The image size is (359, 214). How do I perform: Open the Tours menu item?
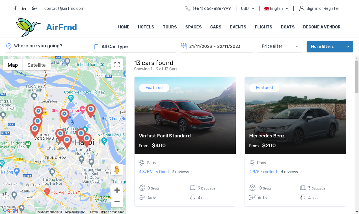coord(170,27)
